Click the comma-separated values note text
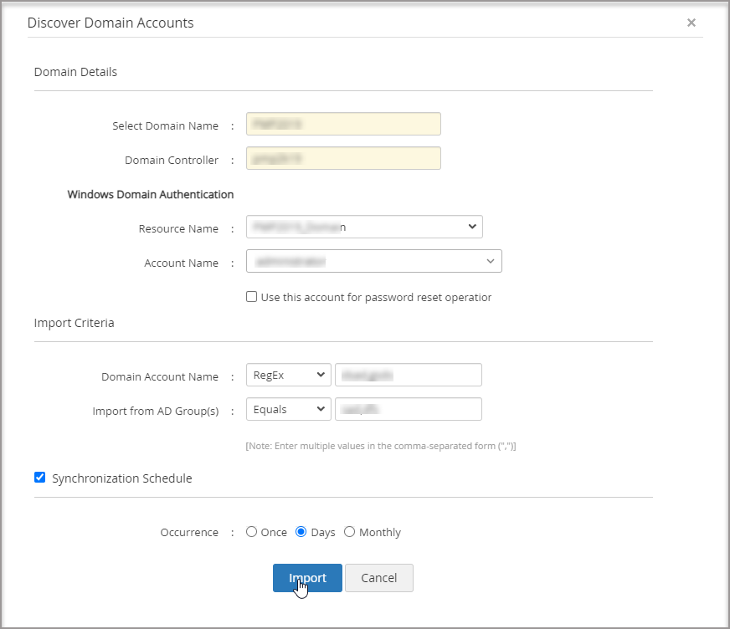The width and height of the screenshot is (730, 629). point(380,446)
